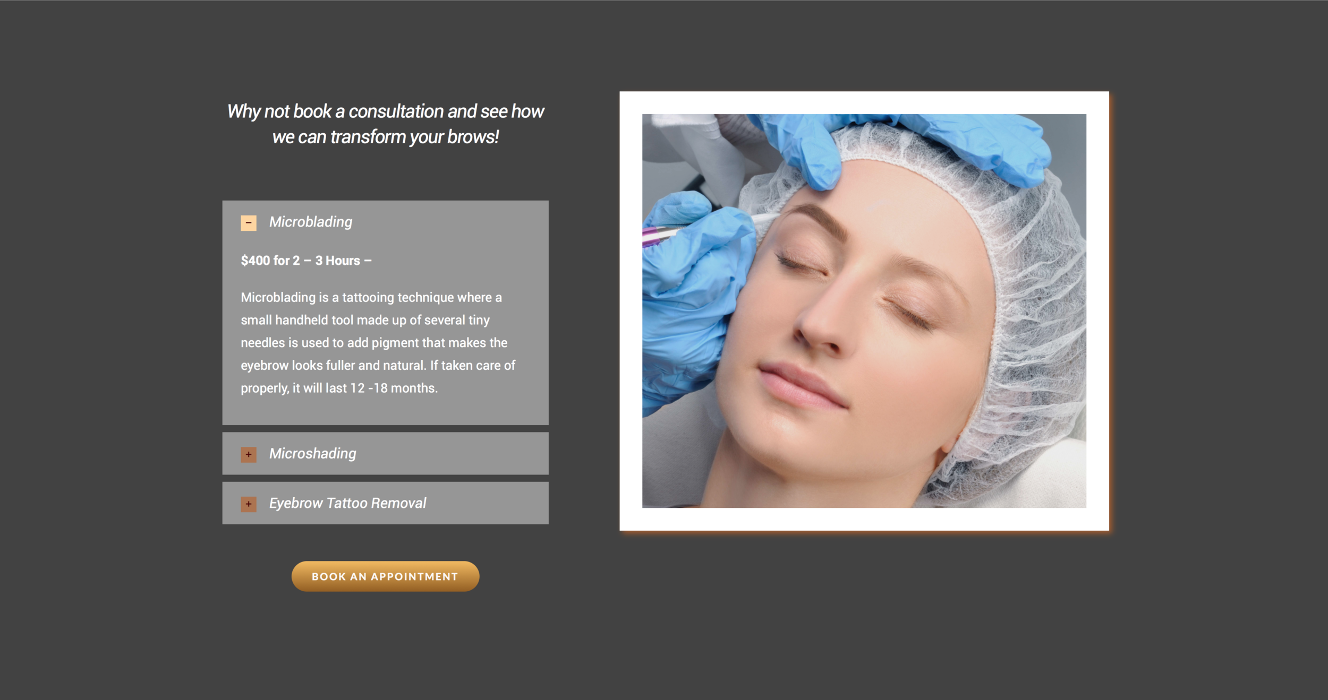The image size is (1328, 700).
Task: Click the Microblading description paragraph
Action: pos(378,343)
